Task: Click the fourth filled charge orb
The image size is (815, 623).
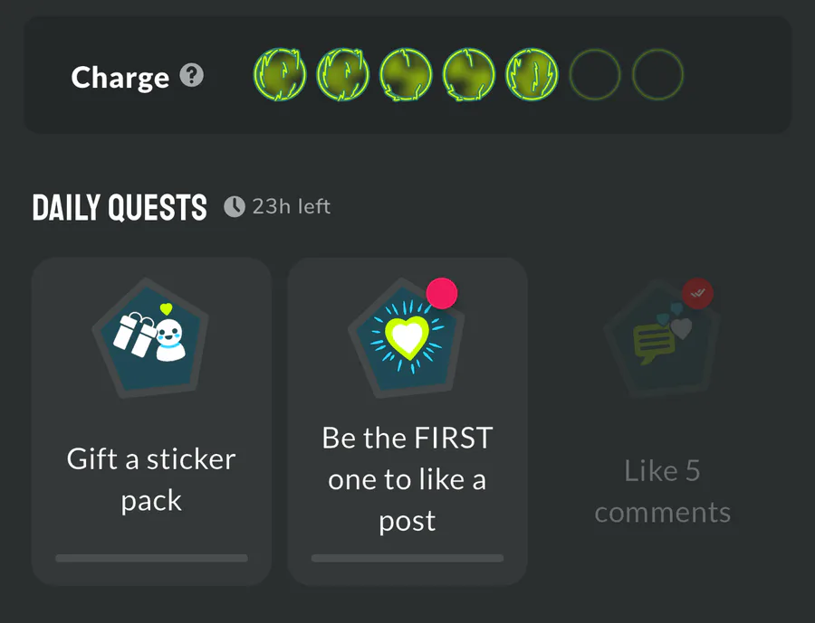Action: [x=468, y=74]
